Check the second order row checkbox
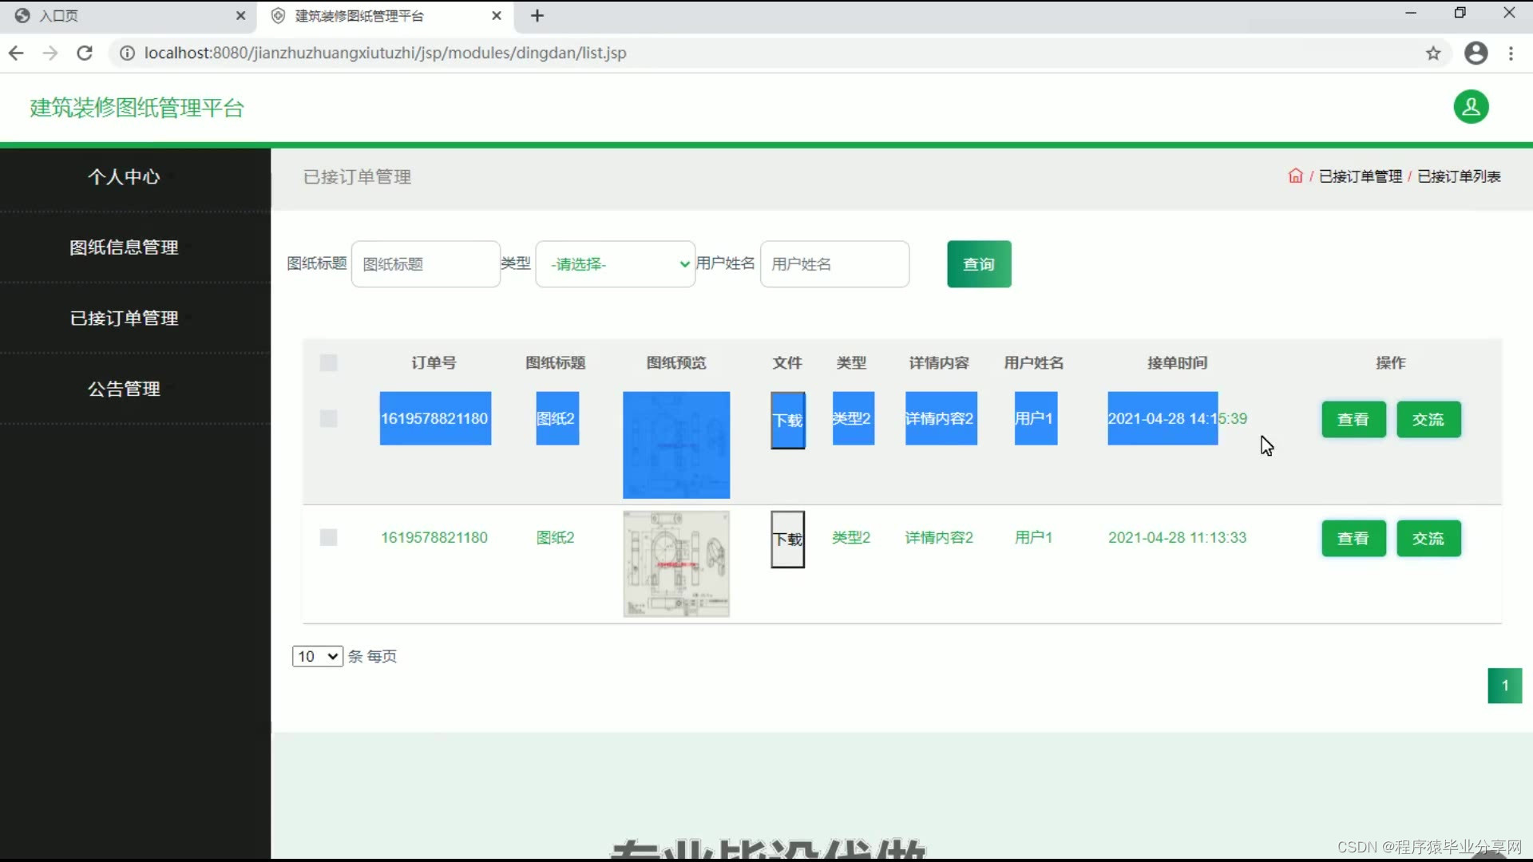 tap(328, 537)
